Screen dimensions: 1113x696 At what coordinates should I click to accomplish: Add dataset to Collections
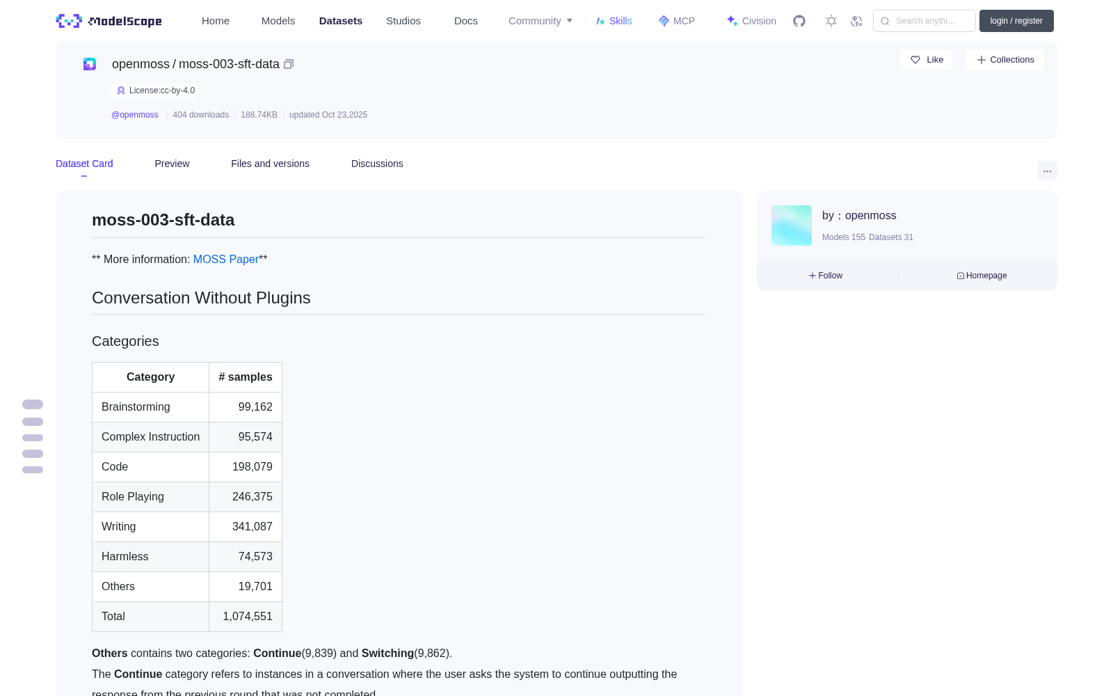1004,60
